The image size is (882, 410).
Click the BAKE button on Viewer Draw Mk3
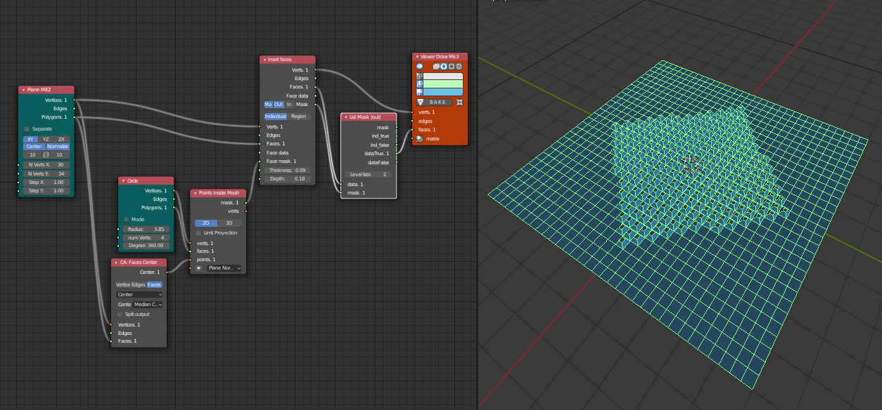pos(436,101)
